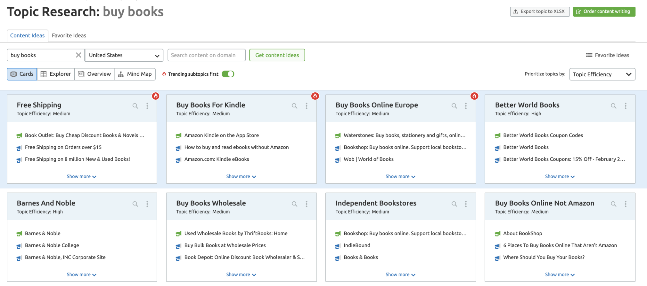Open United States country dropdown

124,55
